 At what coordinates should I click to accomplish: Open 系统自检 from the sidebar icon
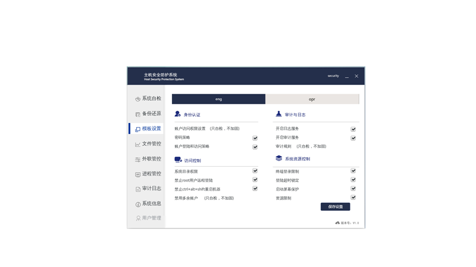coord(137,99)
